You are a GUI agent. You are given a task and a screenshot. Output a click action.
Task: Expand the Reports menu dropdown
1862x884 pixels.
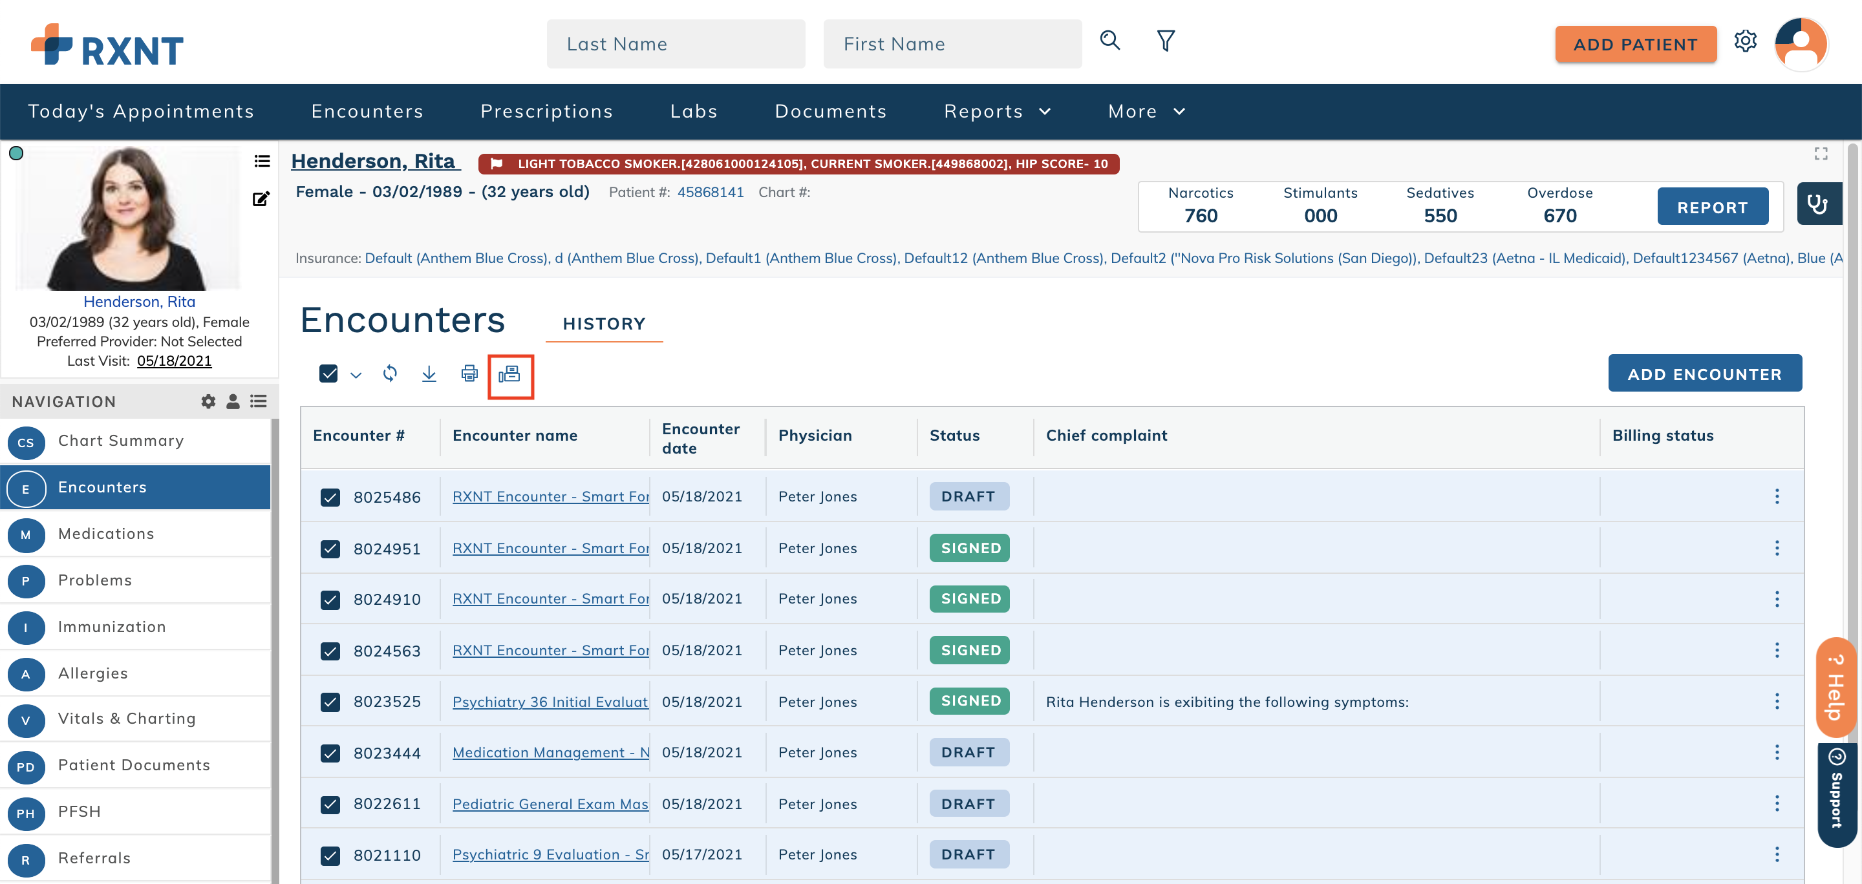point(997,111)
